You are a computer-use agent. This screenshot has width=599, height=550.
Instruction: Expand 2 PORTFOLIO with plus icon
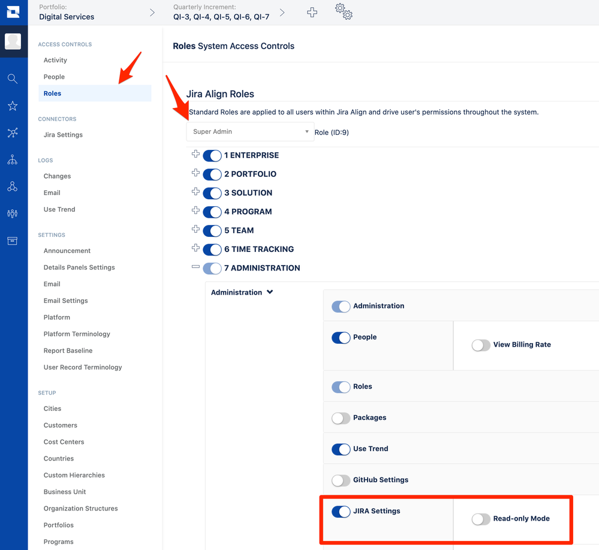coord(195,173)
